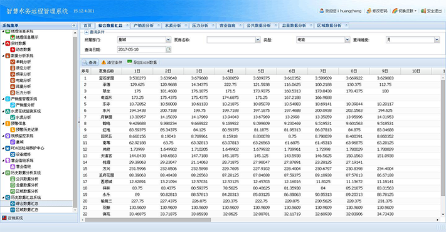Screen dimensions: 446x232
Task: Close the 综合数据汇总 tab
Action: pos(127,25)
